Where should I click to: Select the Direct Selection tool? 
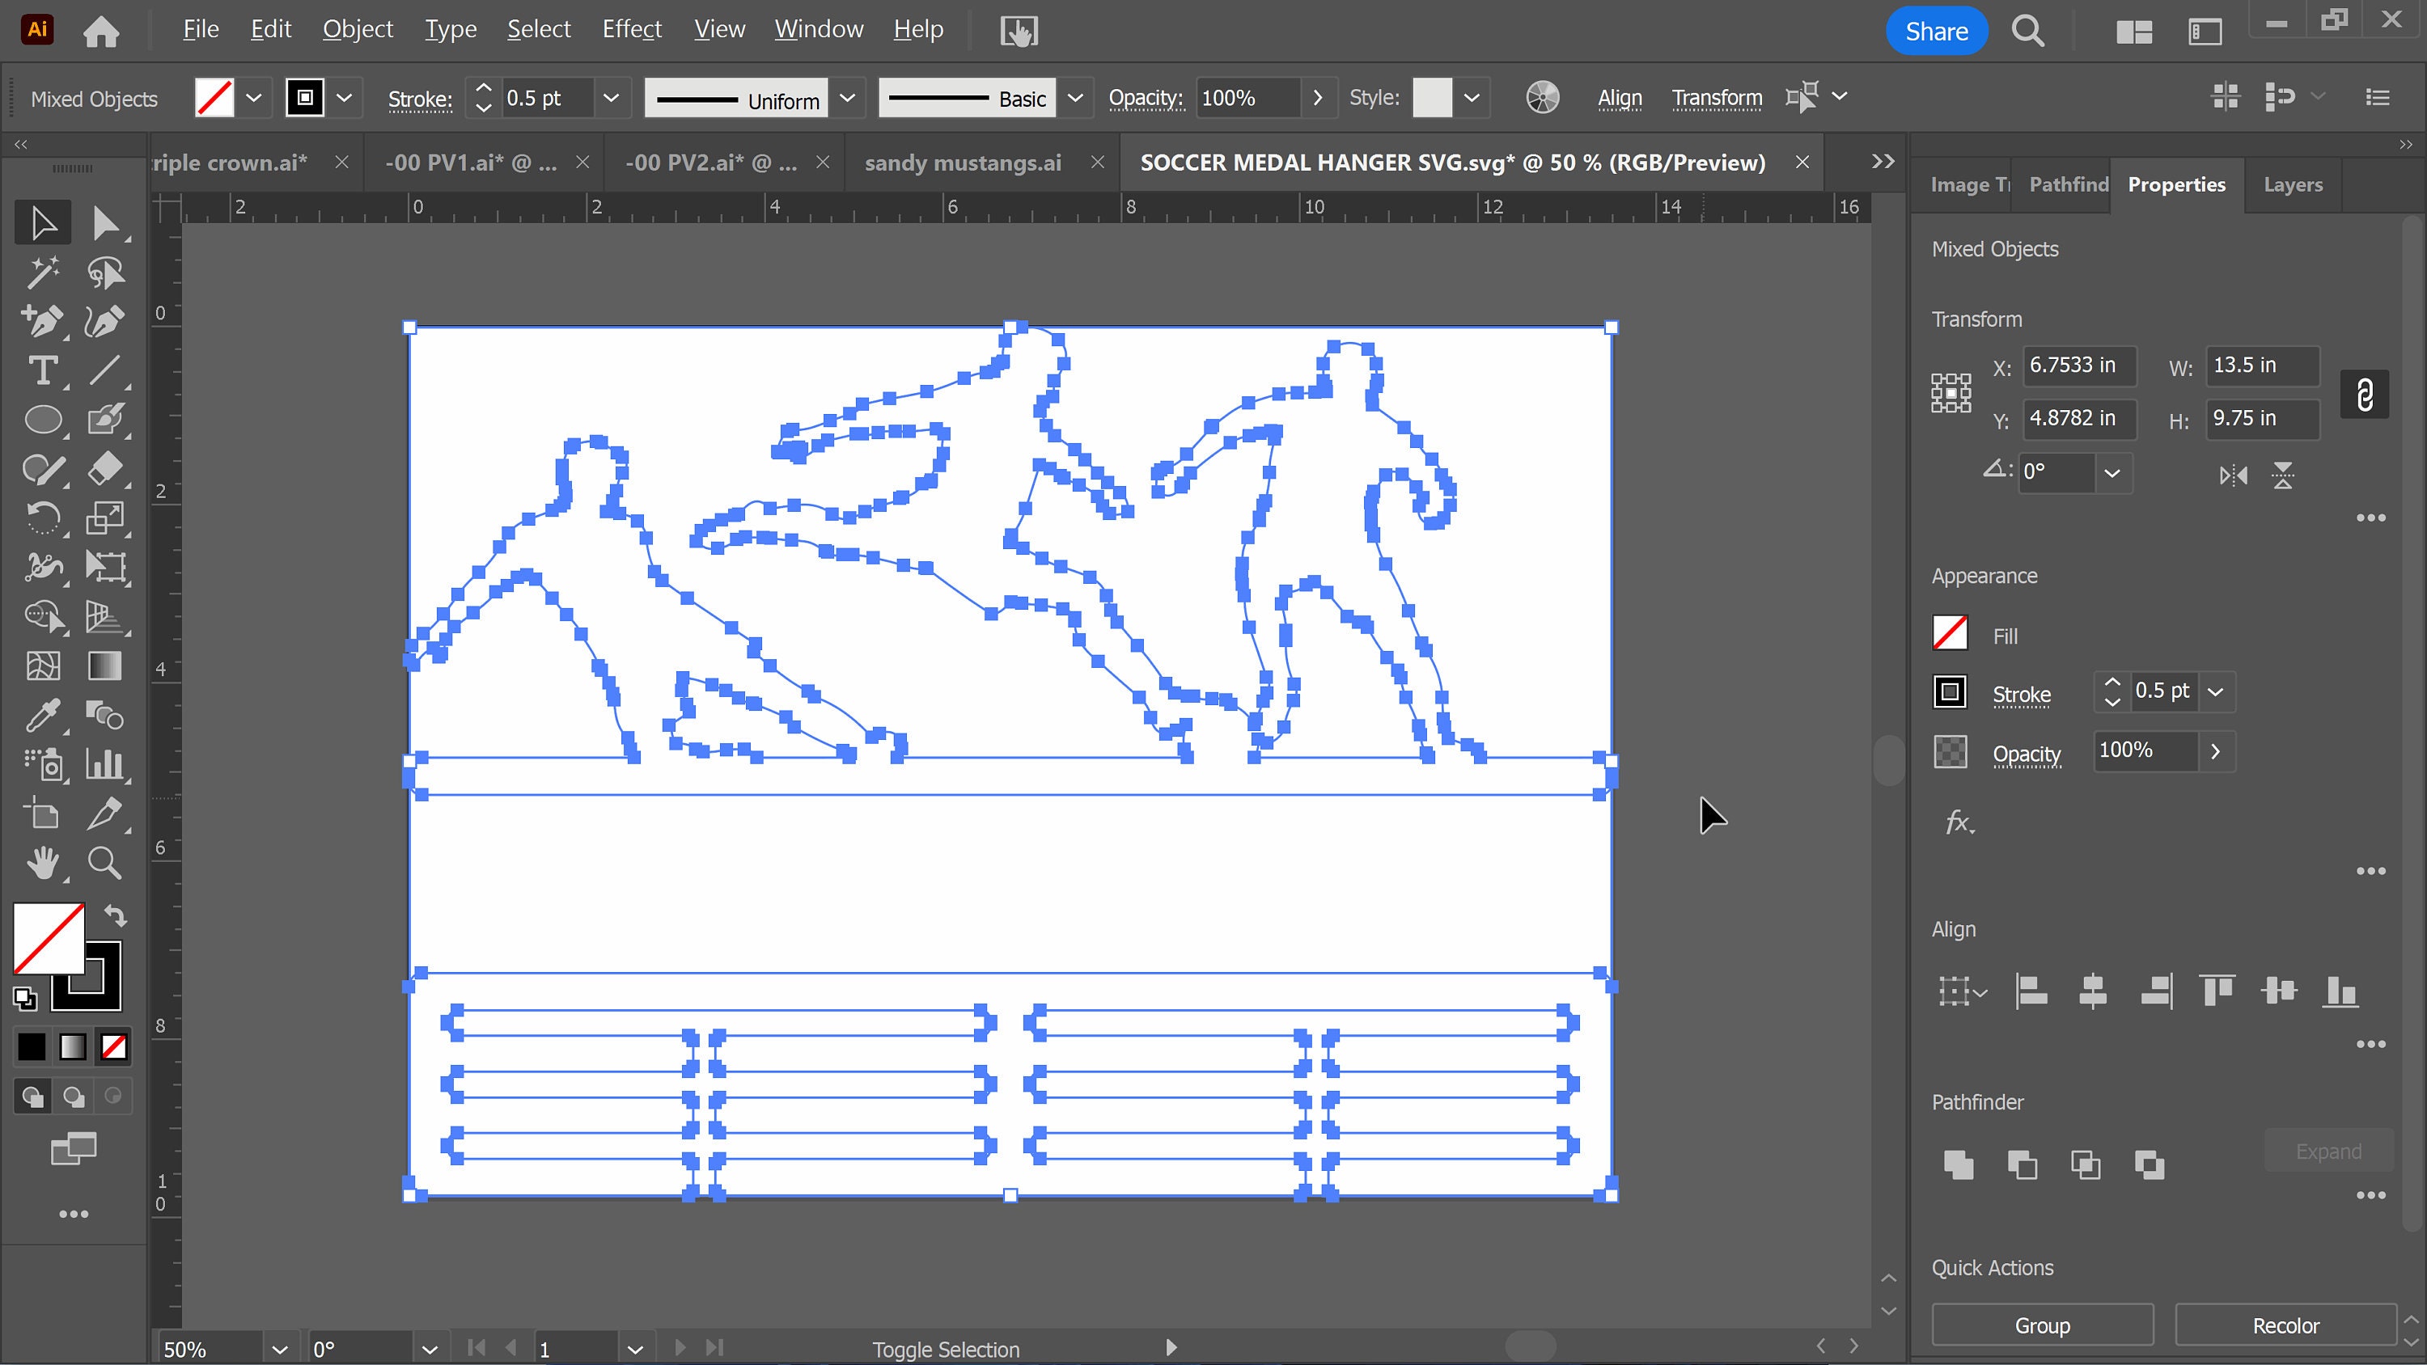(107, 222)
